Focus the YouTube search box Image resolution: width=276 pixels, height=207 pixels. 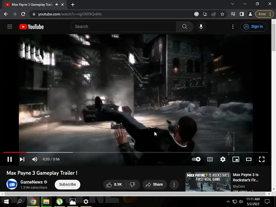(123, 27)
